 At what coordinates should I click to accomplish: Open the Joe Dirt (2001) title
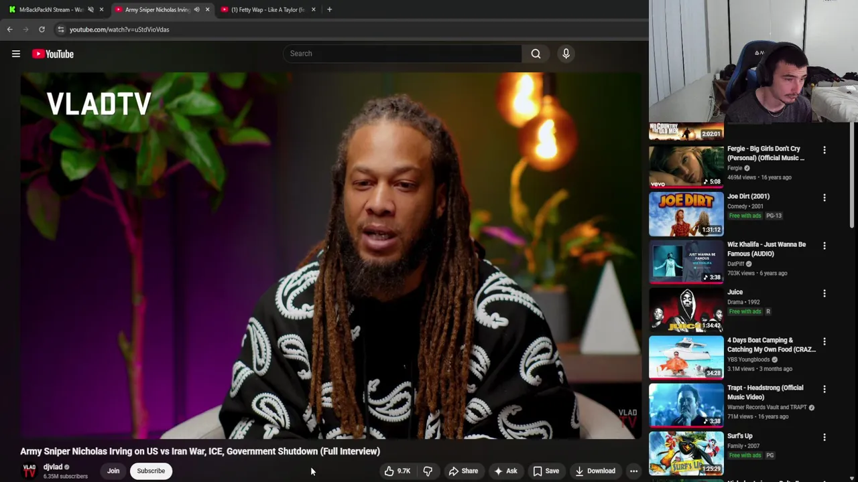[x=749, y=197]
